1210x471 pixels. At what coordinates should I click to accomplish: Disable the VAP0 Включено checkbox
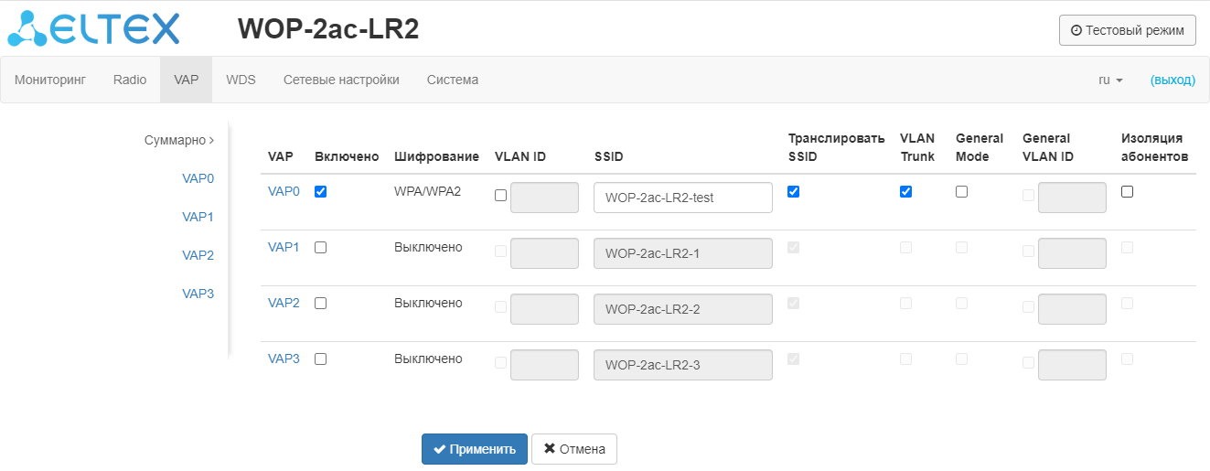coord(320,191)
